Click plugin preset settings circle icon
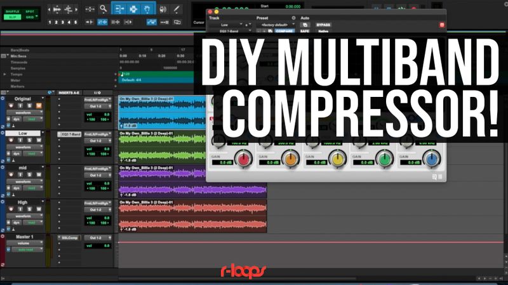508x285 pixels. click(x=293, y=18)
